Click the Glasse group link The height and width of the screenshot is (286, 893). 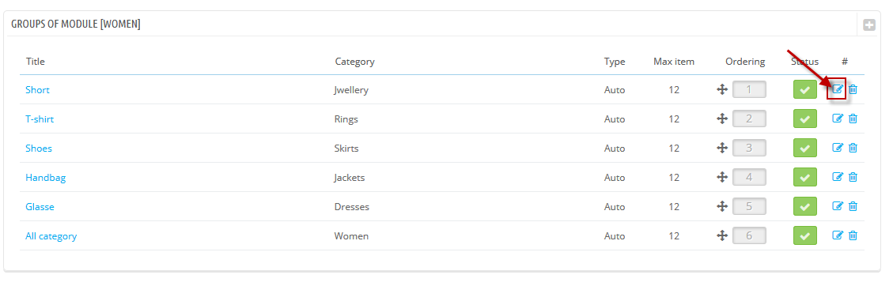click(40, 206)
